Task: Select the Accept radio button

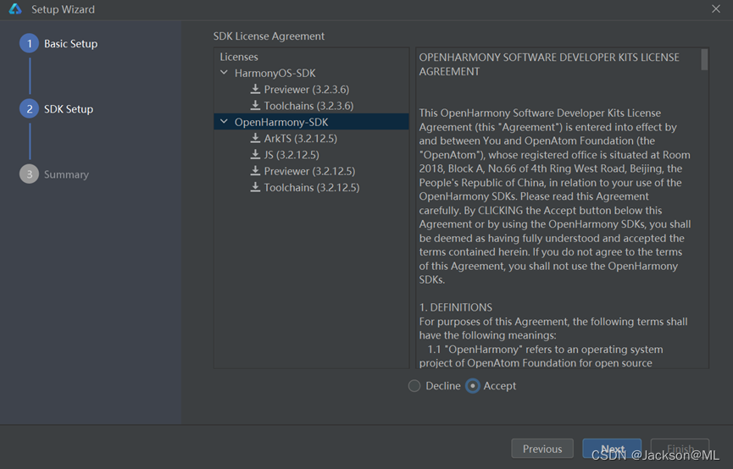Action: [473, 386]
